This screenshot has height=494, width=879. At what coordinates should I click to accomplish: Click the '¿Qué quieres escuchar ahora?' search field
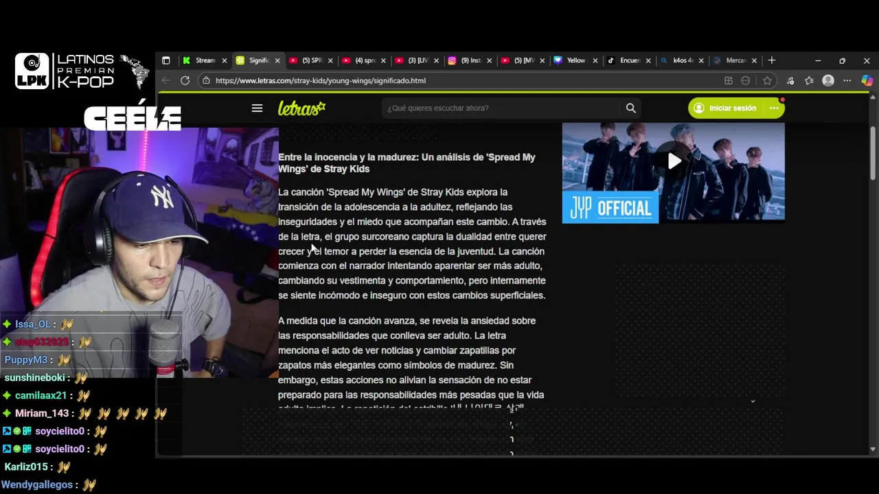point(501,108)
